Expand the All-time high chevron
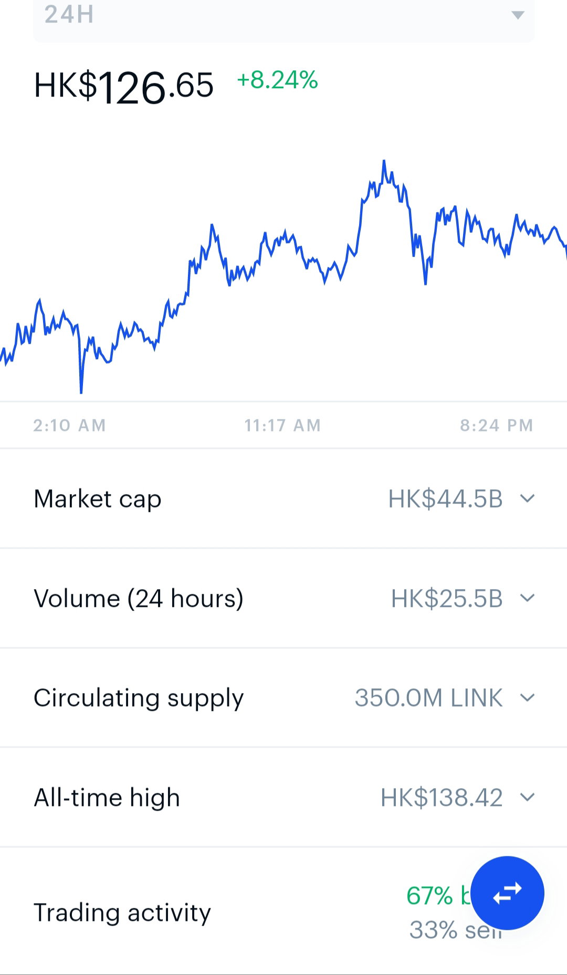567x975 pixels. [x=527, y=798]
